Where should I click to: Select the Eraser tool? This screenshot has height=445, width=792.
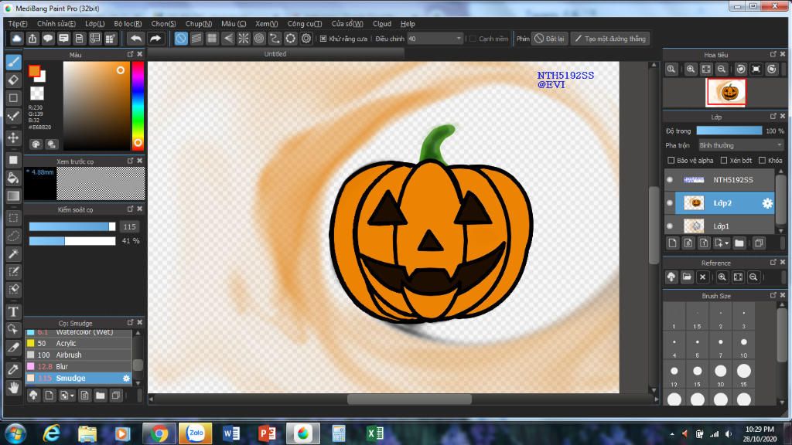pyautogui.click(x=14, y=80)
